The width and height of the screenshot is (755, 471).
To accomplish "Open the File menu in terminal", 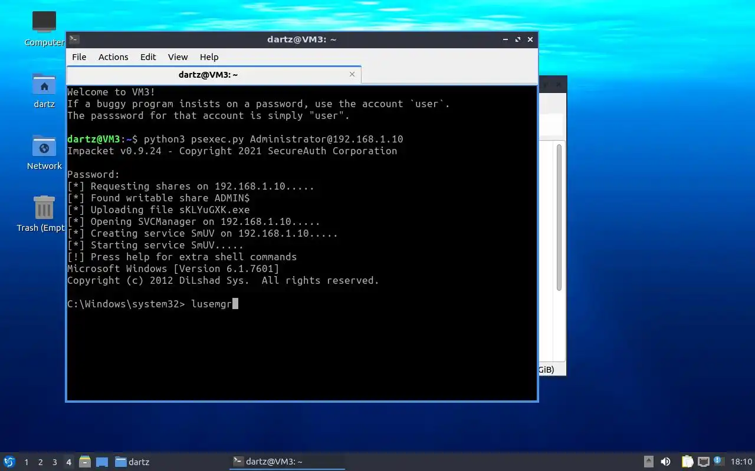I will pos(79,57).
